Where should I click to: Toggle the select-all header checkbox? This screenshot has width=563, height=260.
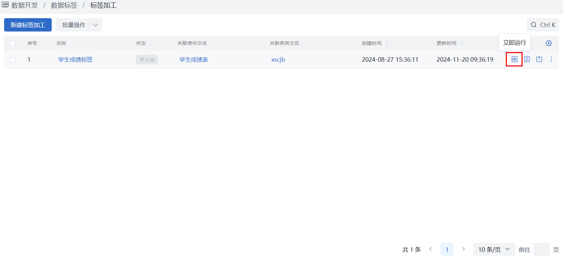(13, 43)
